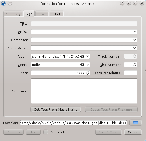Screen dimensions: 146x141
Task: Expand the Composer dropdown
Action: click(135, 40)
